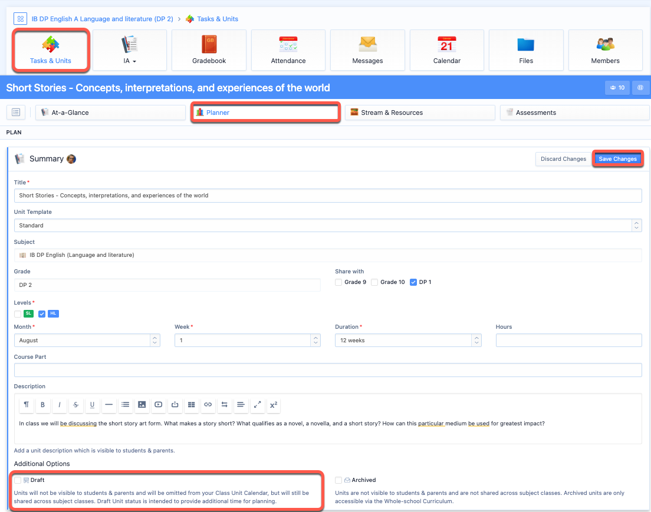The height and width of the screenshot is (512, 651).
Task: Click into the description text area
Action: [328, 430]
